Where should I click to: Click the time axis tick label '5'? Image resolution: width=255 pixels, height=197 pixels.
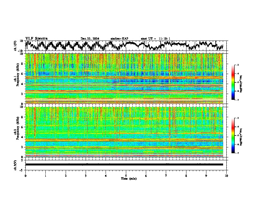[126, 176]
